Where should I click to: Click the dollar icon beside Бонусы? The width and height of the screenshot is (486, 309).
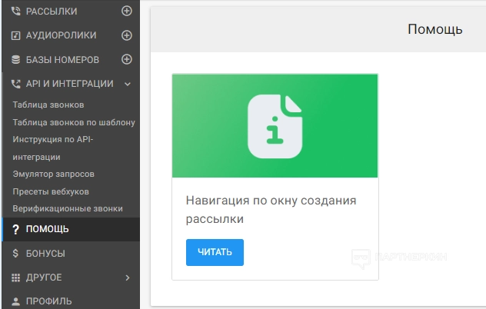(15, 253)
